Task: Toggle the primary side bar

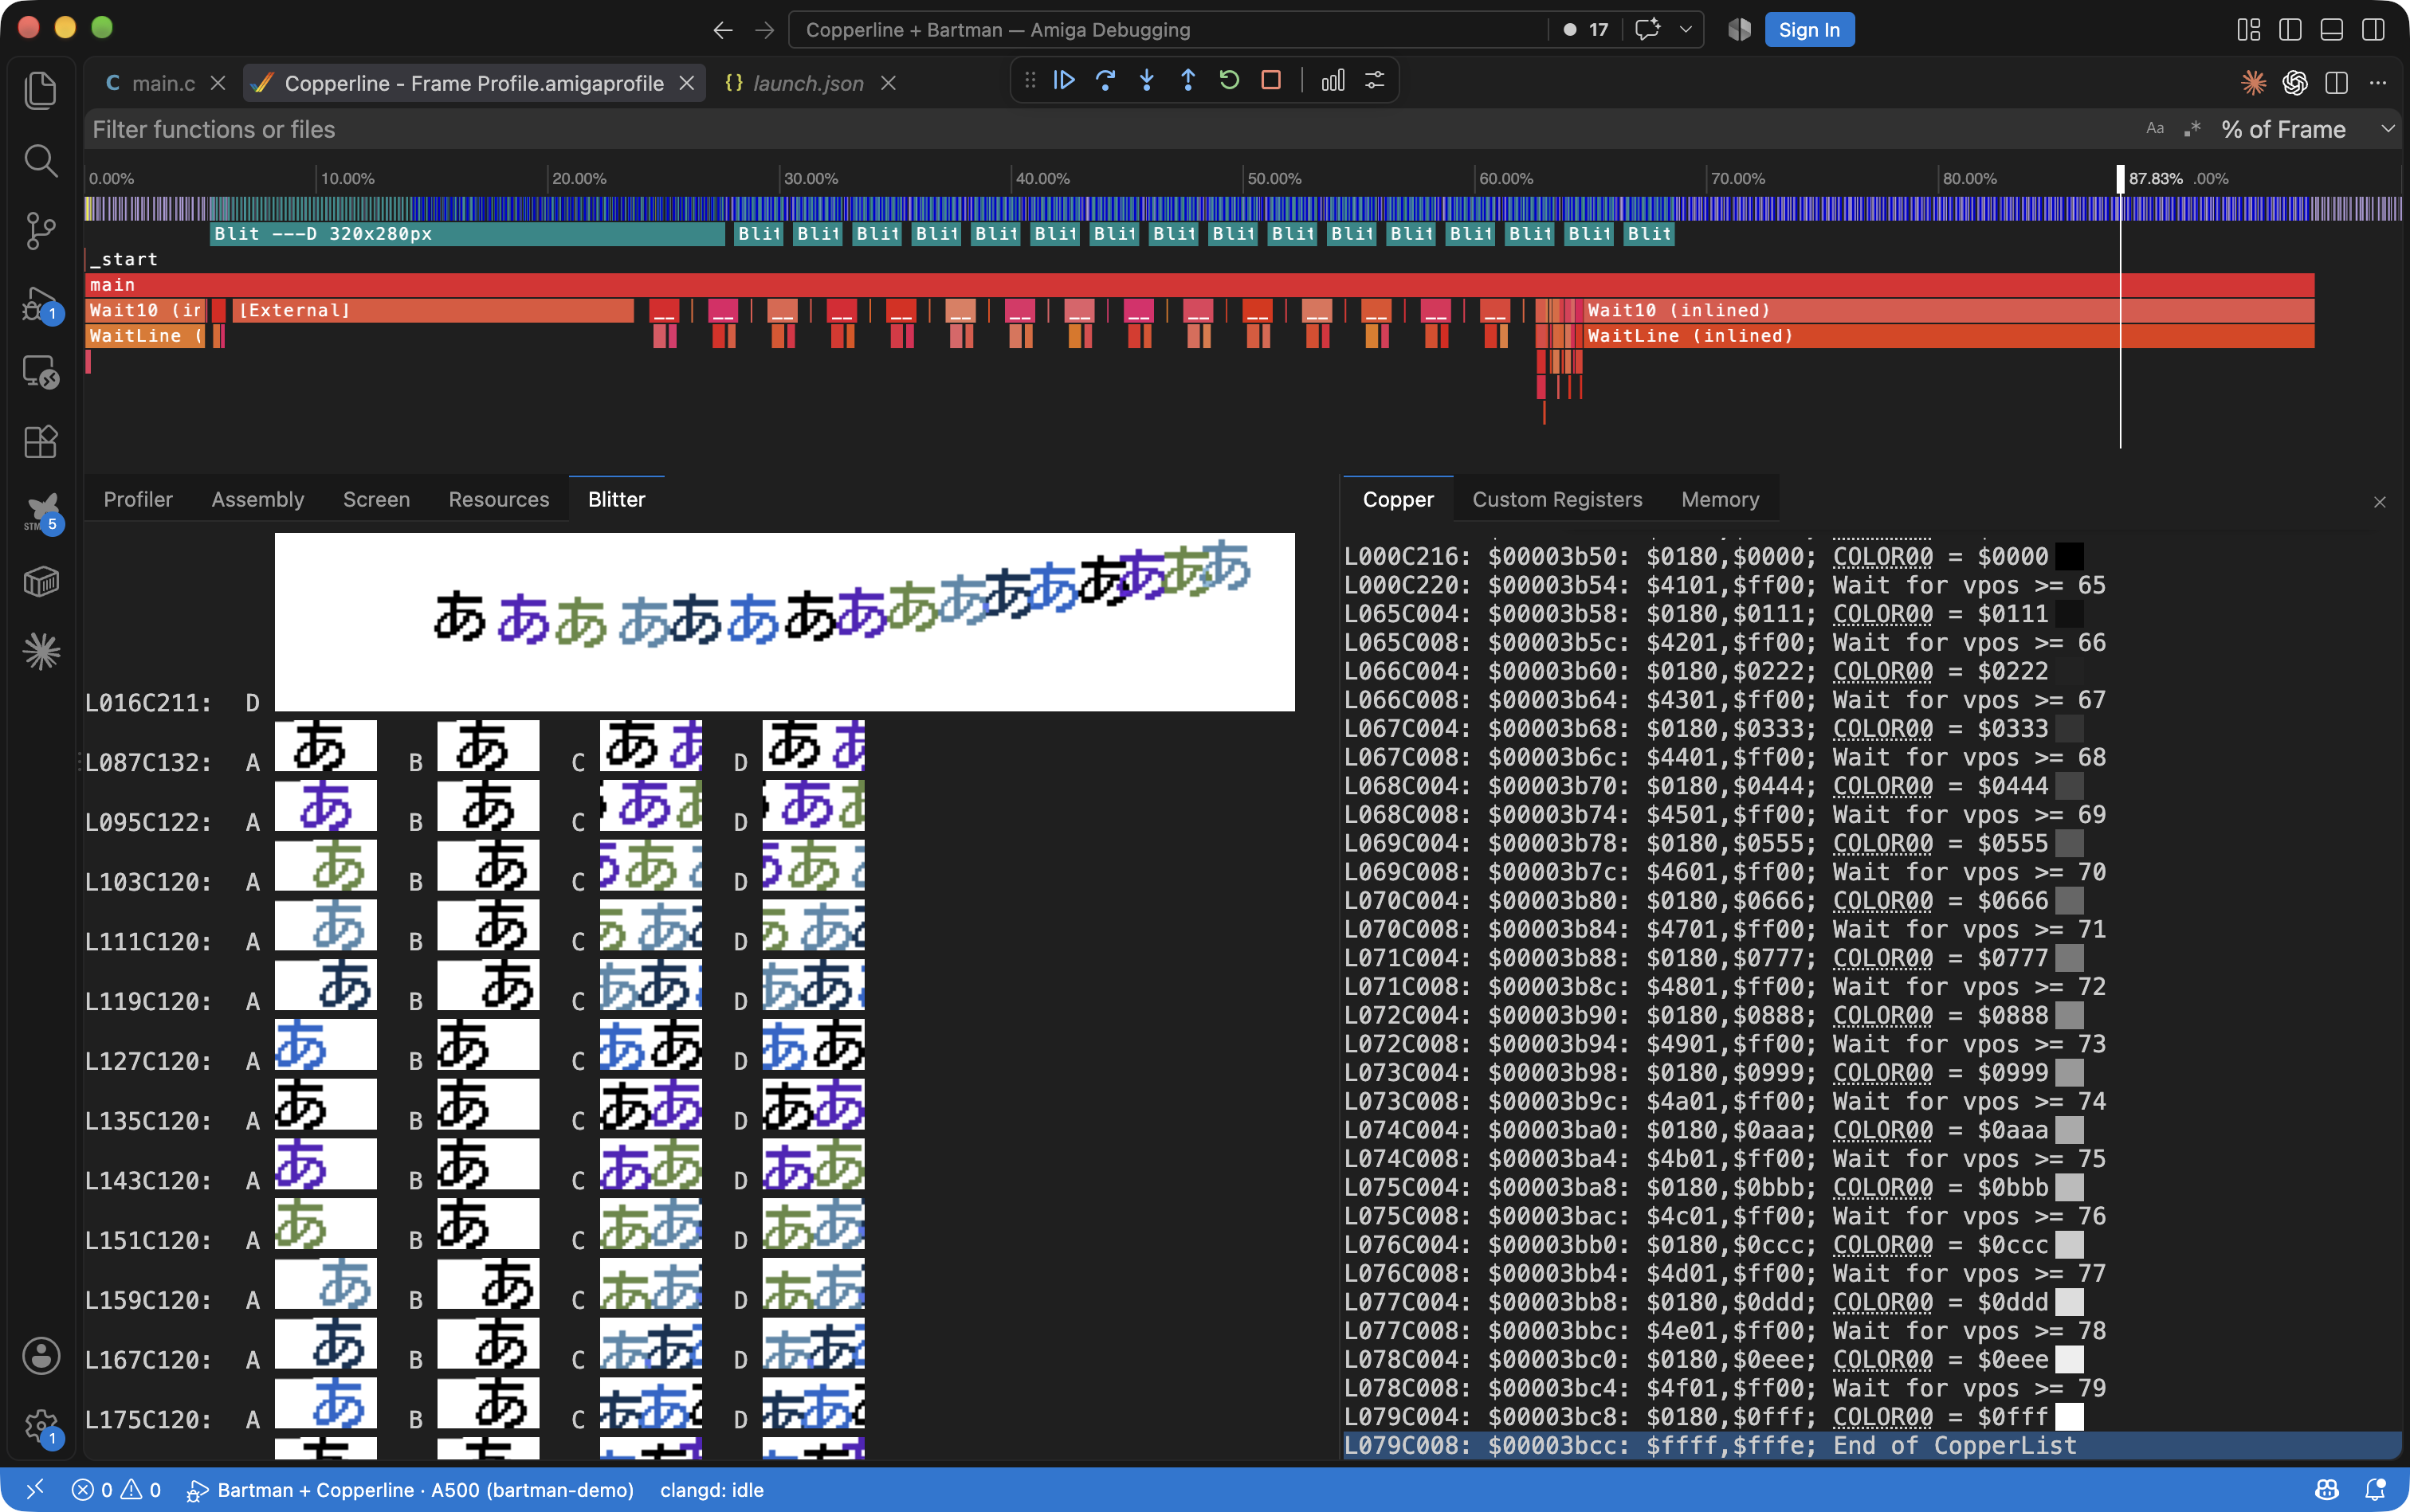Action: pos(2290,30)
